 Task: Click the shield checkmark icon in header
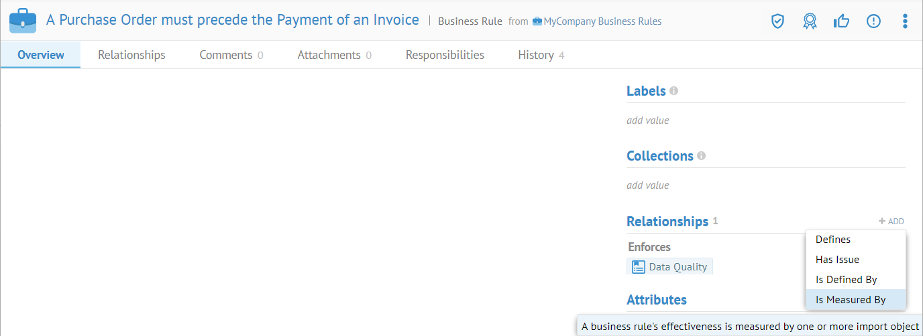[x=777, y=21]
